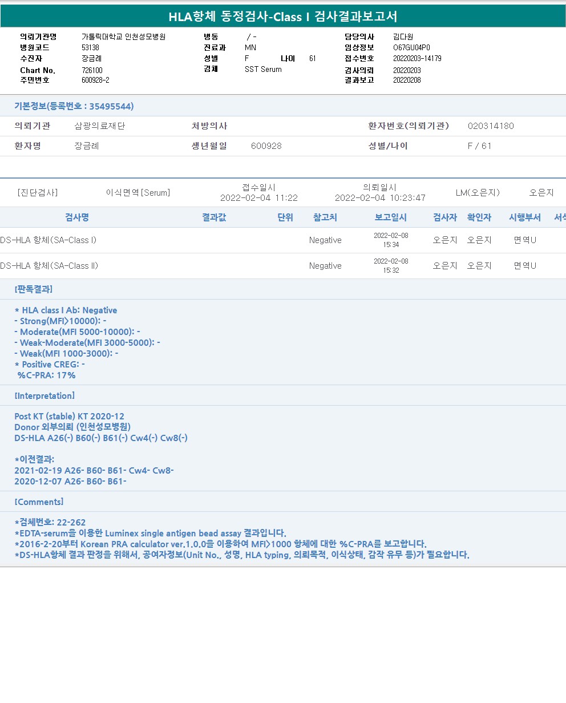The image size is (566, 703).
Task: Select 'LM(오은지)' entry
Action: [x=478, y=192]
